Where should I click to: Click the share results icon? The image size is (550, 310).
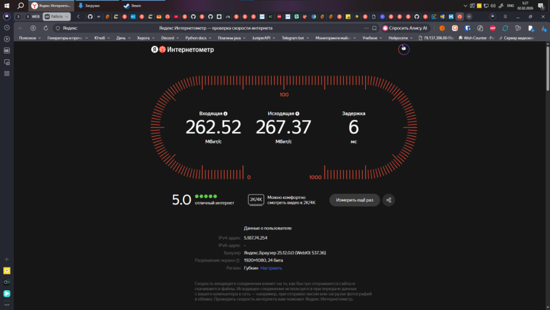389,200
